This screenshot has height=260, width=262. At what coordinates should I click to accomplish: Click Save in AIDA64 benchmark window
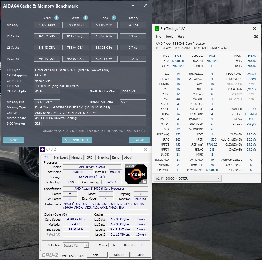(13, 140)
